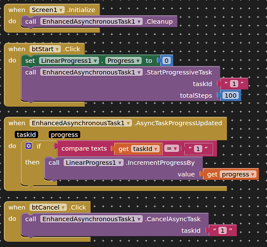Open the equals operator dropdown in compare texts
267x247 pixels.
point(171,148)
